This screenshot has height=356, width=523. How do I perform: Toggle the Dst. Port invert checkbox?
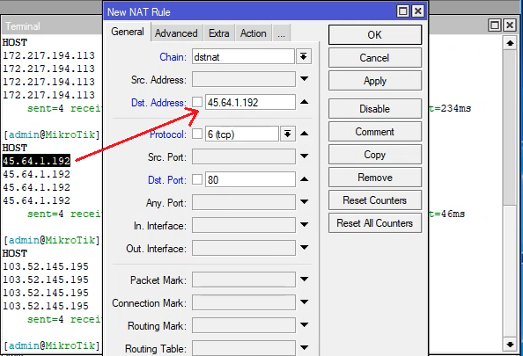click(197, 179)
